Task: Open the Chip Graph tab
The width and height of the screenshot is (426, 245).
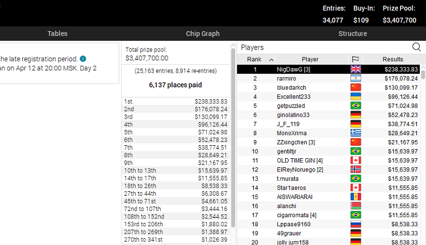Action: (203, 33)
